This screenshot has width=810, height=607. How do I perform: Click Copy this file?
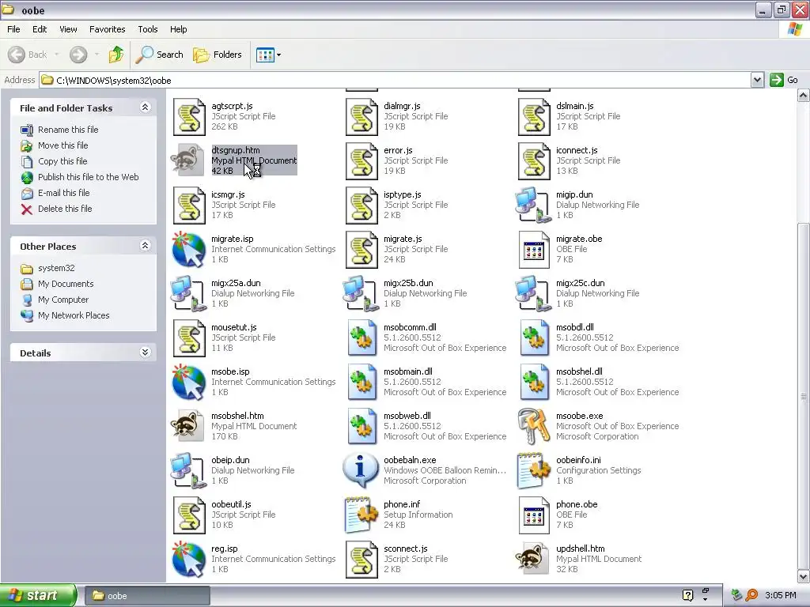[x=54, y=161]
